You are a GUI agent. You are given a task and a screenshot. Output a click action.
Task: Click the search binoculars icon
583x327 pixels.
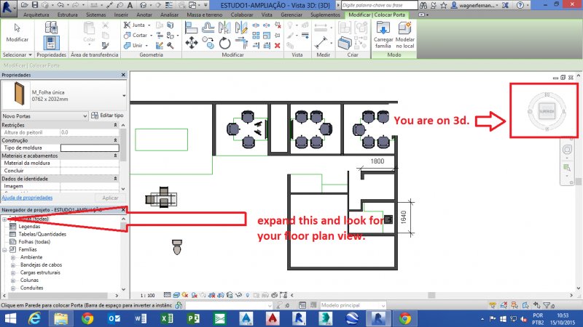[423, 5]
